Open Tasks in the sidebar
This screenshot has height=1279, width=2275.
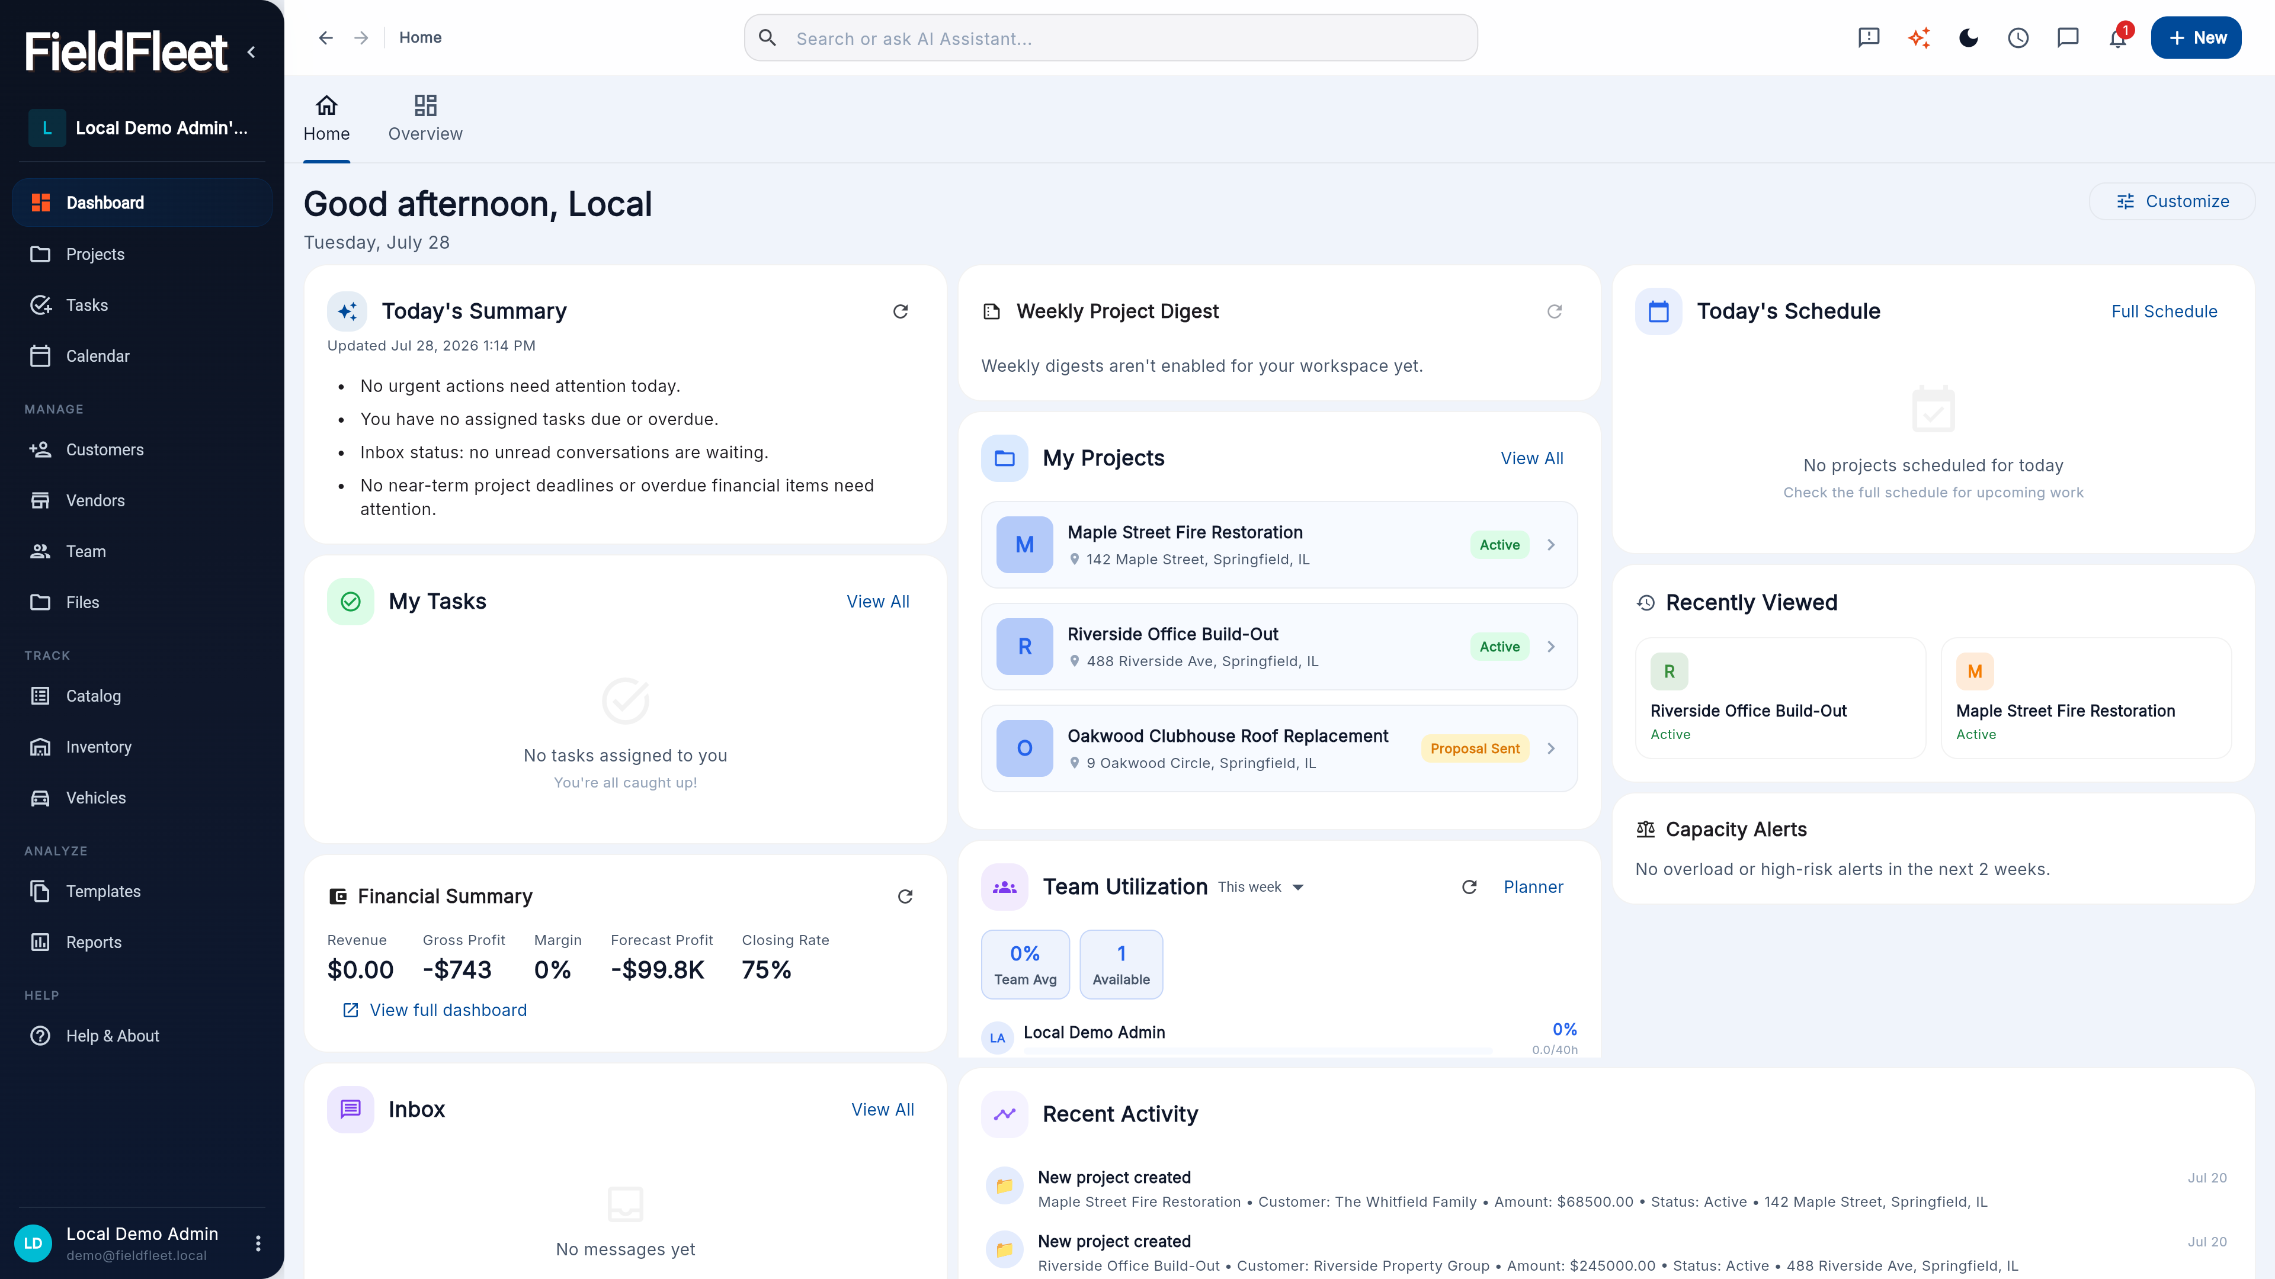click(x=142, y=306)
